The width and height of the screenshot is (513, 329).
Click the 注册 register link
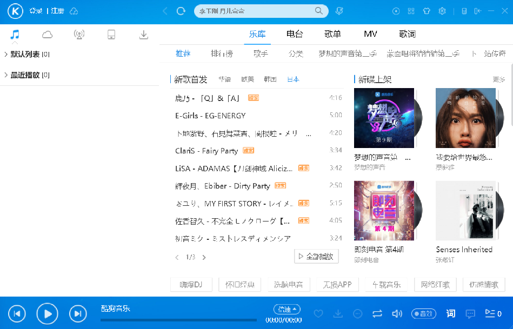tap(58, 11)
